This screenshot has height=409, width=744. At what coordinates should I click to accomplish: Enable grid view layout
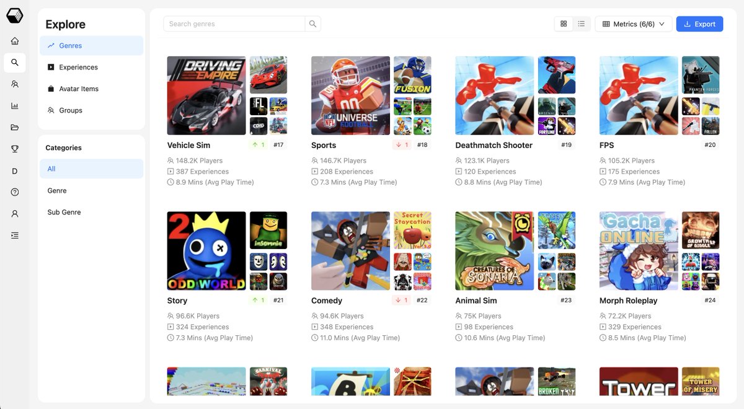563,23
